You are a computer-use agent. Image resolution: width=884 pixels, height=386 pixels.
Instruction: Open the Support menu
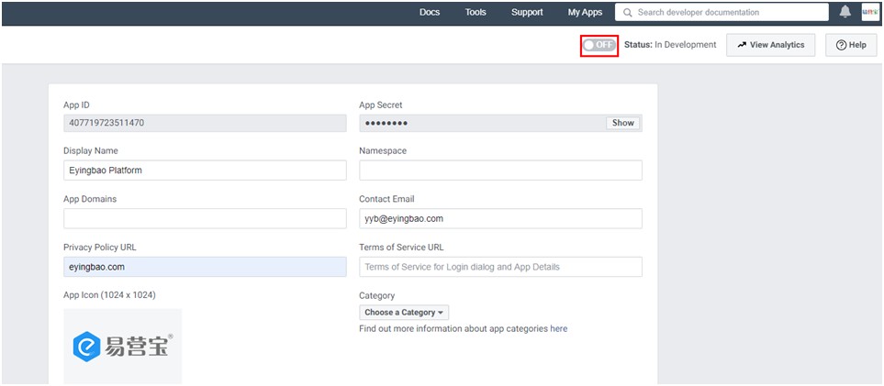(x=527, y=12)
